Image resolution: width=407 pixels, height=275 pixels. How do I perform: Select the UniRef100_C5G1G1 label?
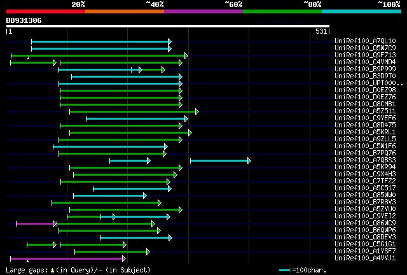pos(365,244)
